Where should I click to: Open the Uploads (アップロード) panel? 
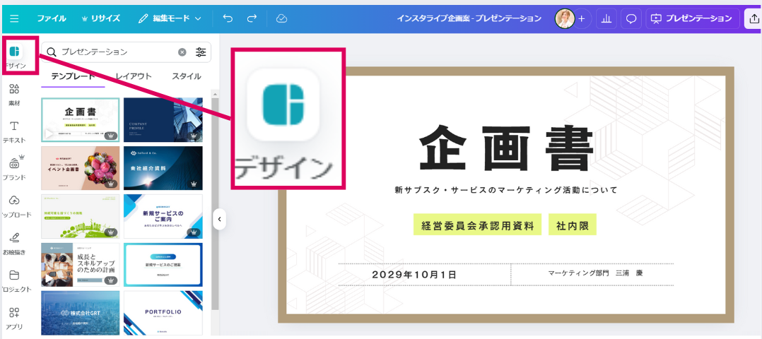click(14, 204)
